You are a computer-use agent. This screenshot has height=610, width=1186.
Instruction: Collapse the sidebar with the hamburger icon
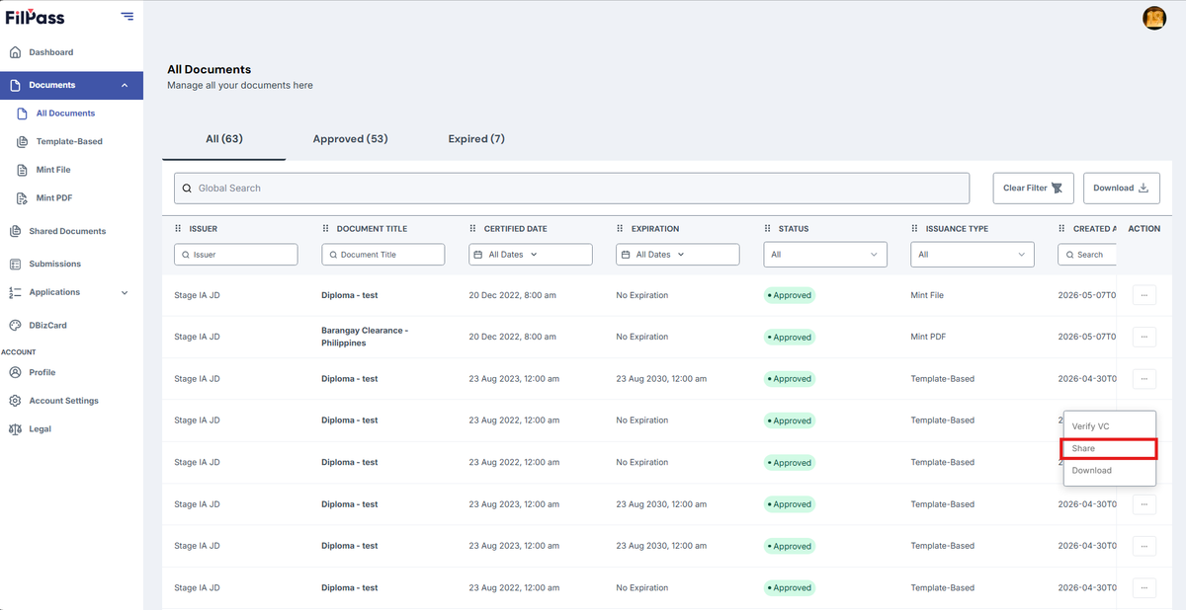click(x=127, y=16)
